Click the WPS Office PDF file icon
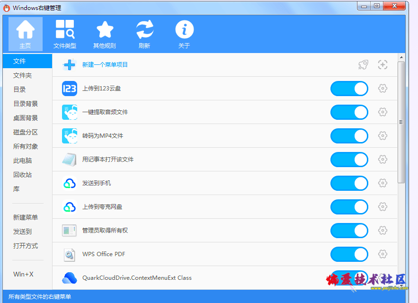 click(69, 254)
